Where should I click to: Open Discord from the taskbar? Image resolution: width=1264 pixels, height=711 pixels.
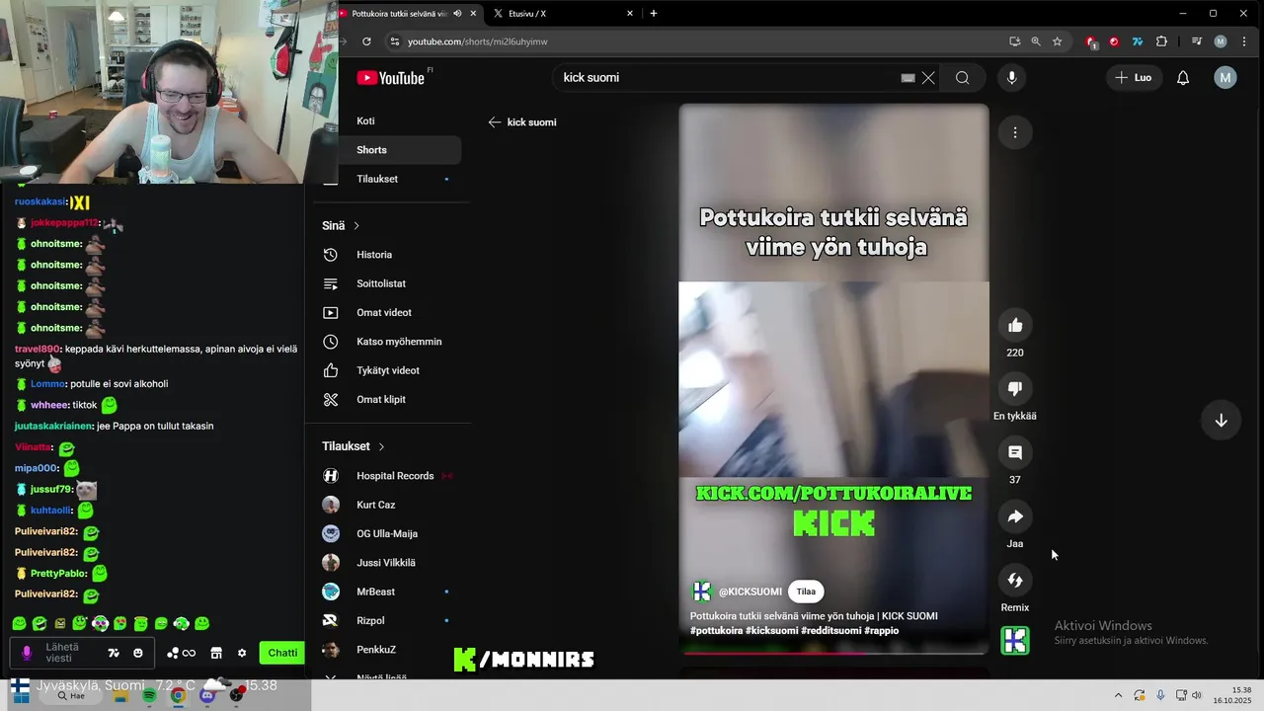pyautogui.click(x=207, y=696)
